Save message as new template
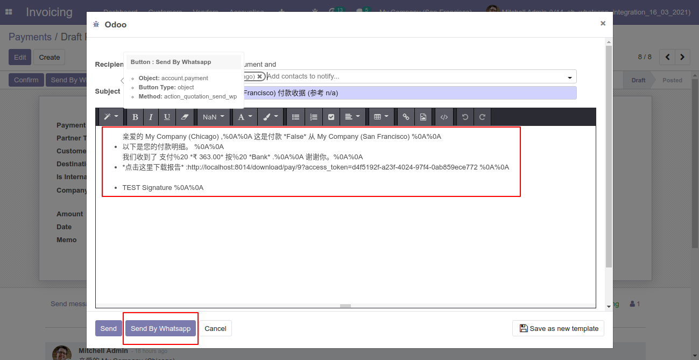Screen dimensions: 699x360 pyautogui.click(x=559, y=328)
